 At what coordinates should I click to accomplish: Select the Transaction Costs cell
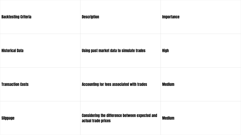15,85
